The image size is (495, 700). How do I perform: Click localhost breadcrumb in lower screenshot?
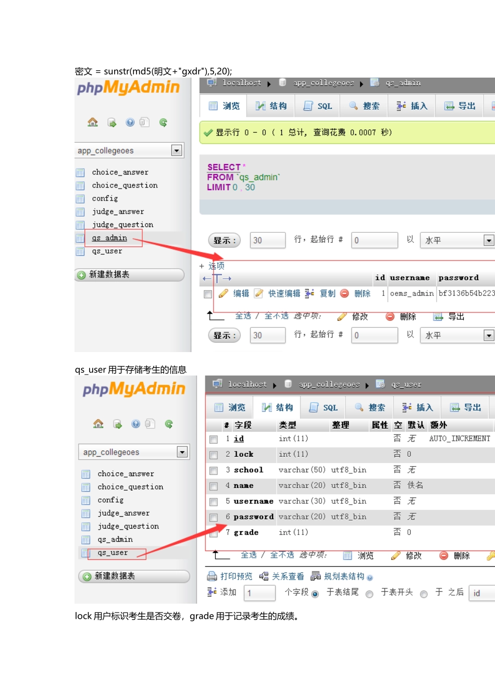click(247, 384)
